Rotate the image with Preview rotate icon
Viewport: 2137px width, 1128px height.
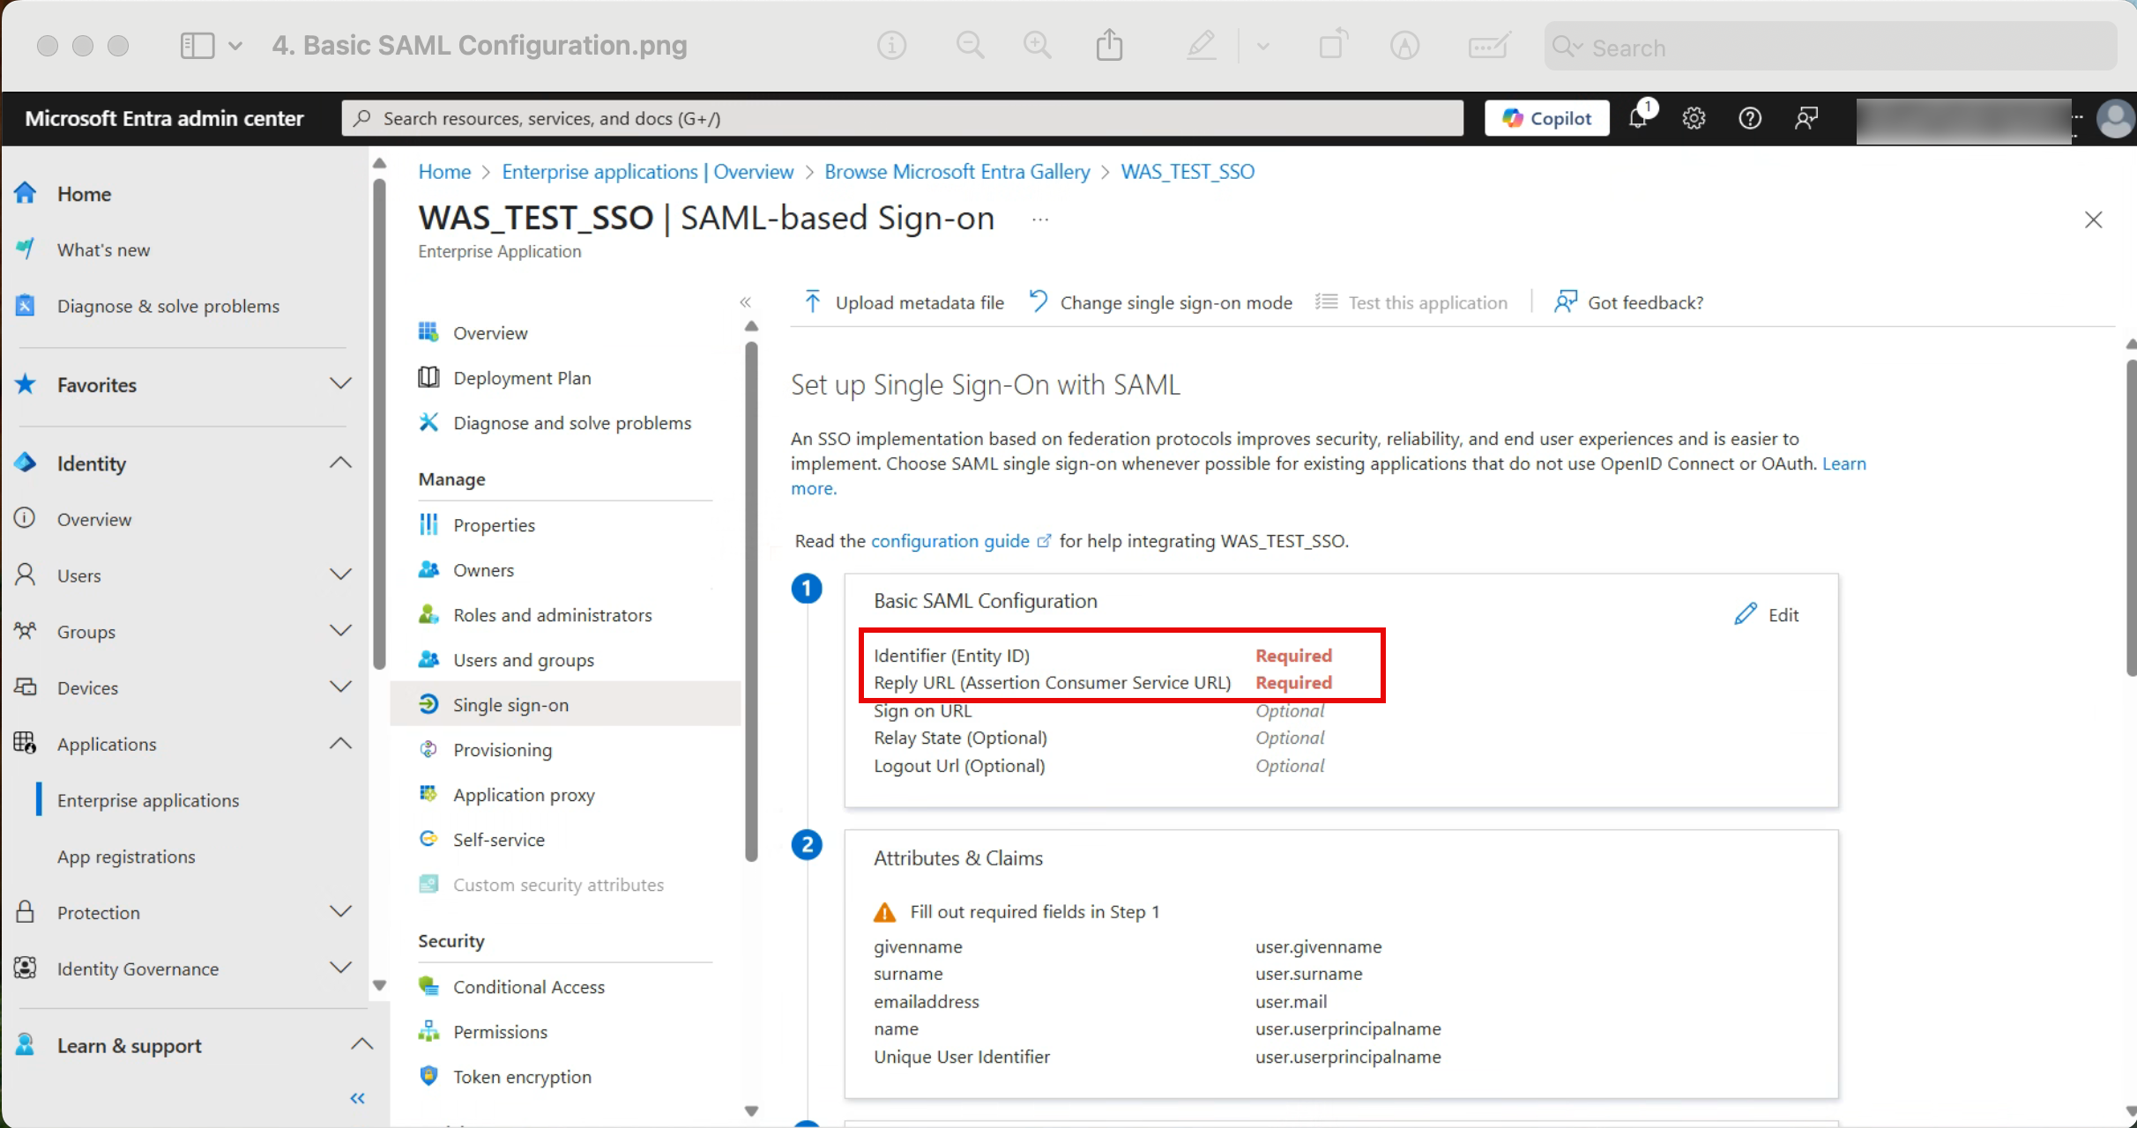click(1334, 44)
